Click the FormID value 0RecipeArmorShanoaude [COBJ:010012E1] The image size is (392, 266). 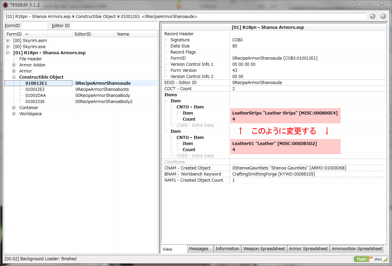(275, 58)
